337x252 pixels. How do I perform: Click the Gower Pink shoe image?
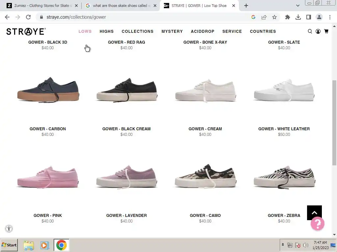click(x=48, y=177)
